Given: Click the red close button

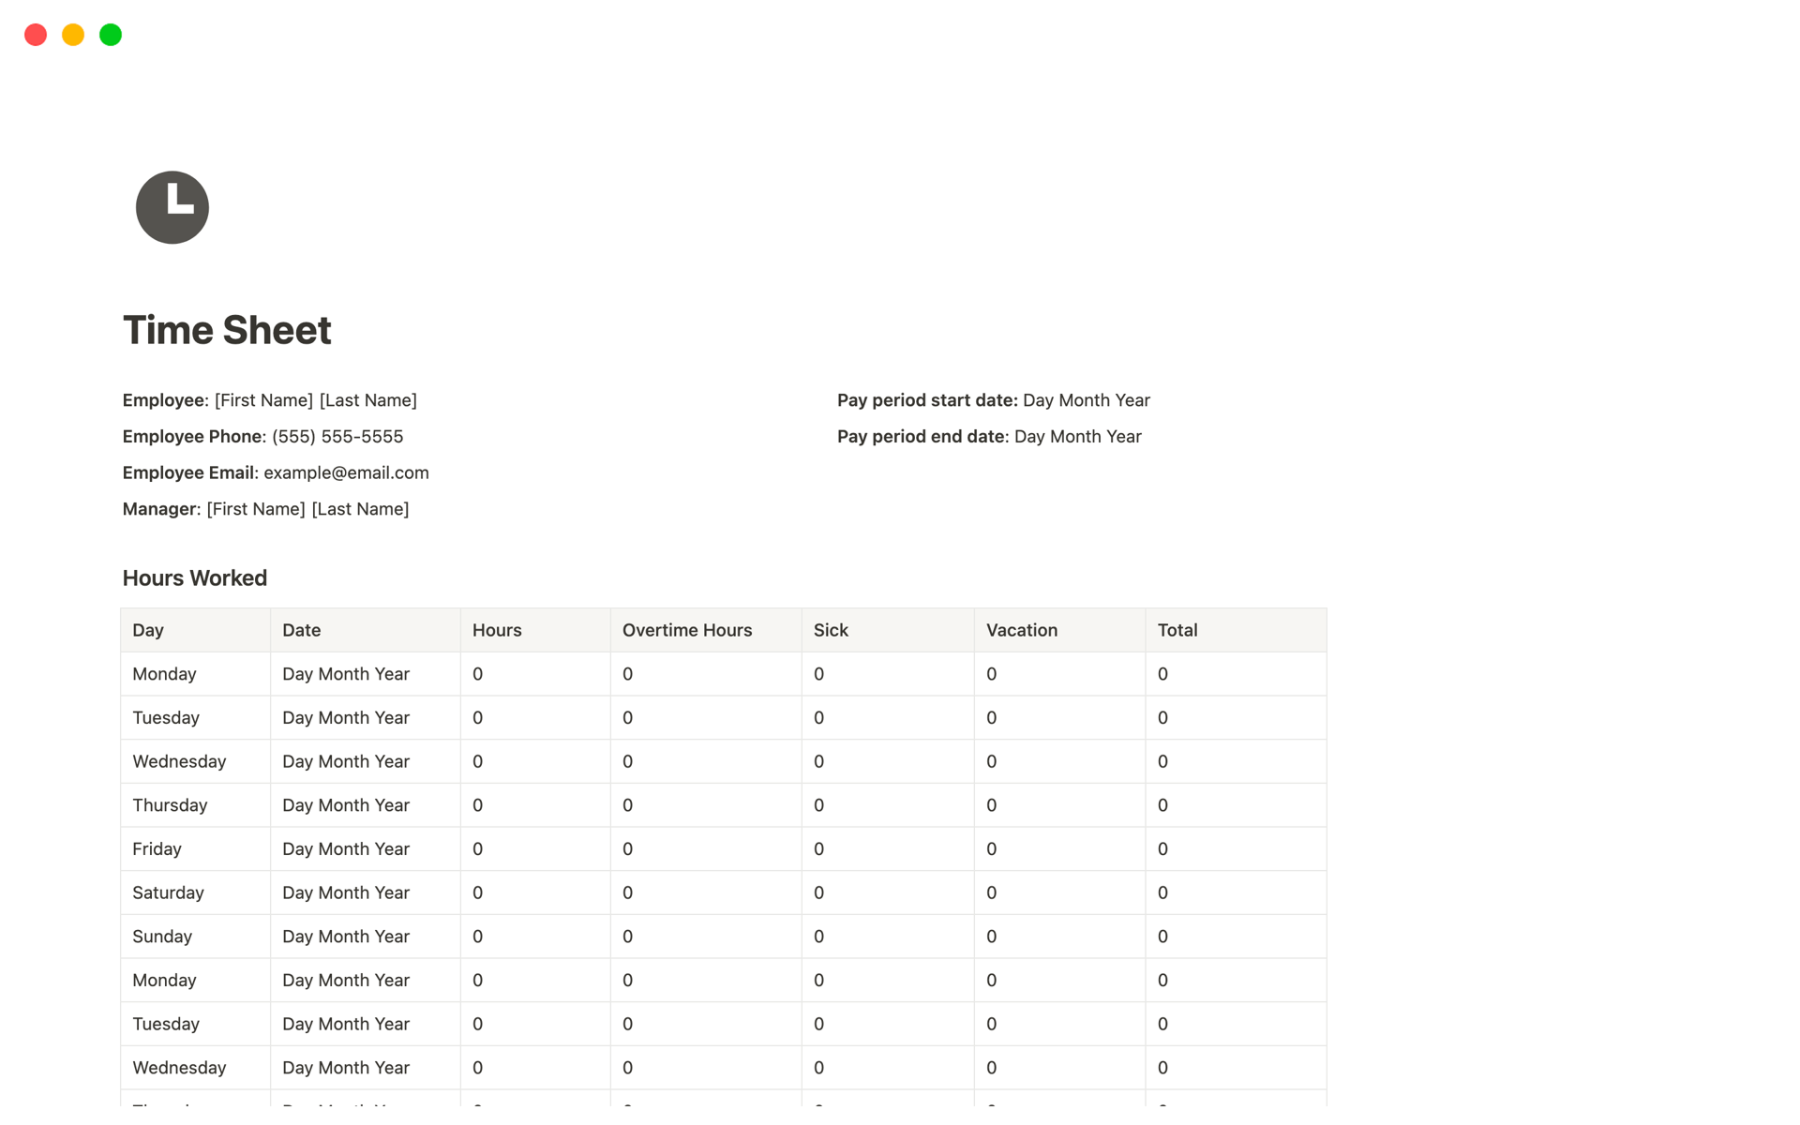Looking at the screenshot, I should [35, 34].
